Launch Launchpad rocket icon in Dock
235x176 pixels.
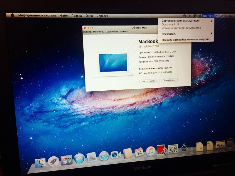53,161
